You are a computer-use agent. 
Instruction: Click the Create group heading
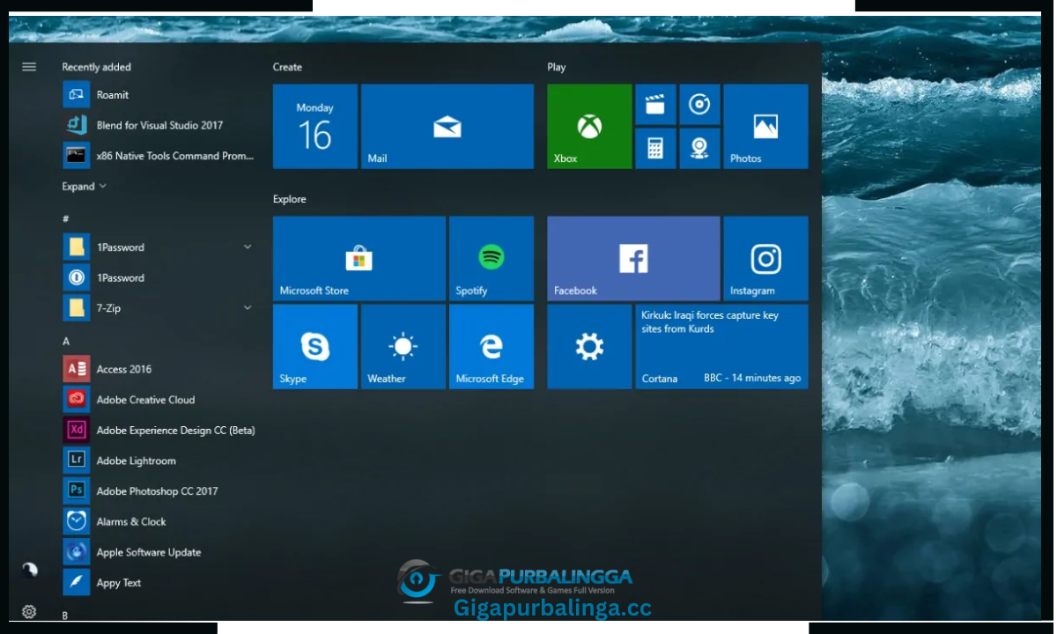287,67
